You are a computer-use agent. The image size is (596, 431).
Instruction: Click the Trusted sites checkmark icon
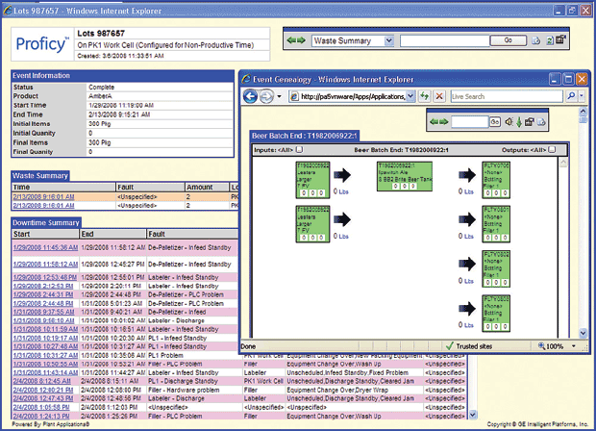pyautogui.click(x=450, y=345)
